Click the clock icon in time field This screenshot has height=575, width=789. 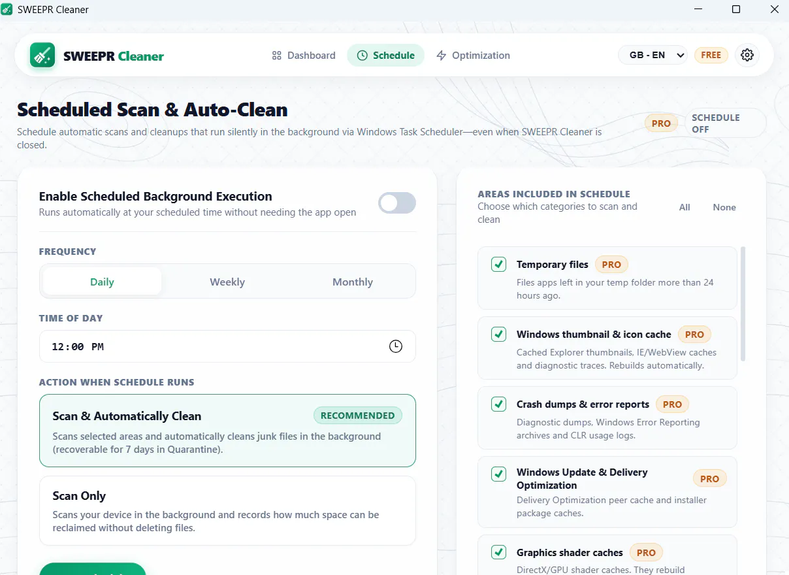(x=396, y=346)
